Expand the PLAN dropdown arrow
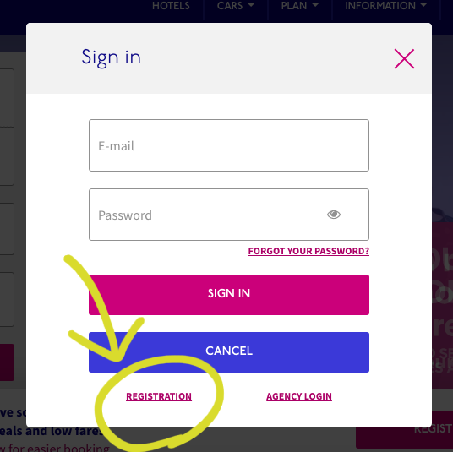Screen dimensions: 453x452 click(315, 5)
